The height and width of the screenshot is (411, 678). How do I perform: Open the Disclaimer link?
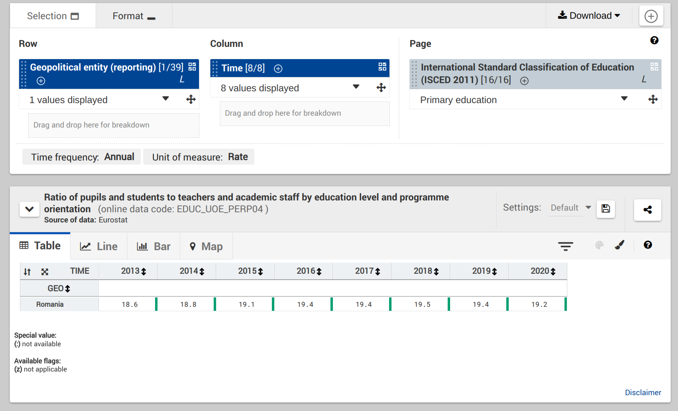[643, 392]
